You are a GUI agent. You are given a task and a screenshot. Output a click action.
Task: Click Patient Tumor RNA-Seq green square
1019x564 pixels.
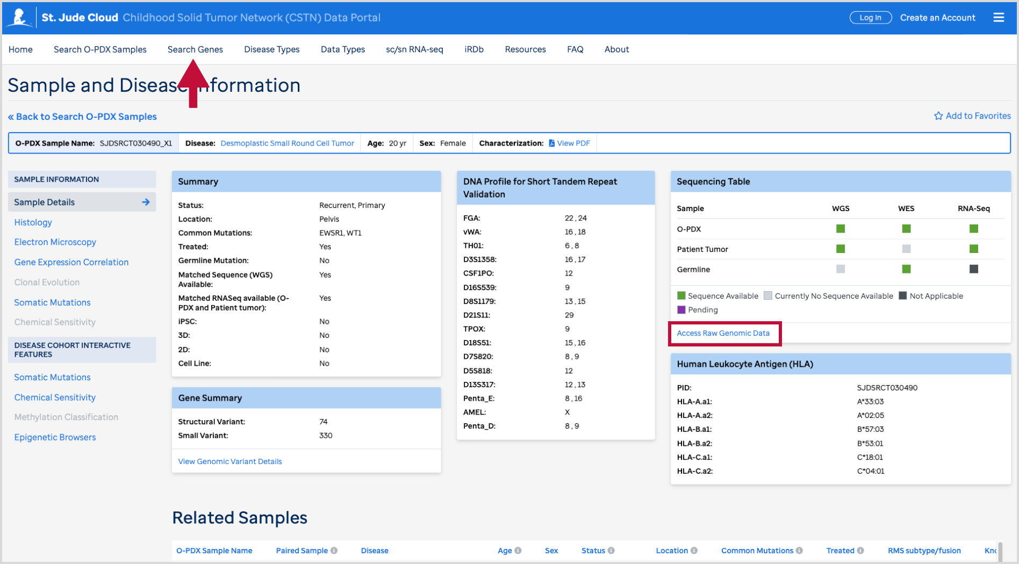[973, 249]
